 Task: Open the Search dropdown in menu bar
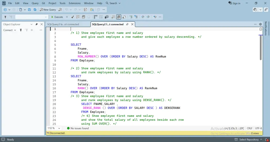(113, 3)
